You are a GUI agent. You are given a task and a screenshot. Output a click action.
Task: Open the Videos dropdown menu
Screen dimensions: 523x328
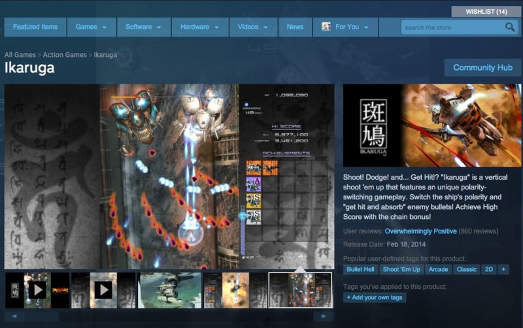click(253, 27)
